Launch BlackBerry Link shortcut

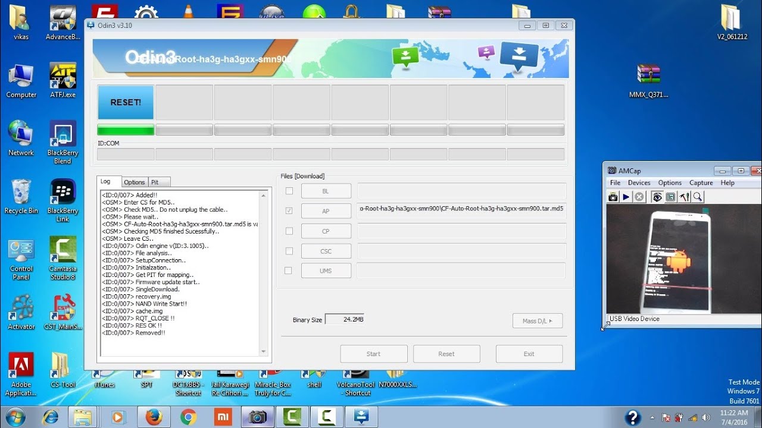[63, 201]
